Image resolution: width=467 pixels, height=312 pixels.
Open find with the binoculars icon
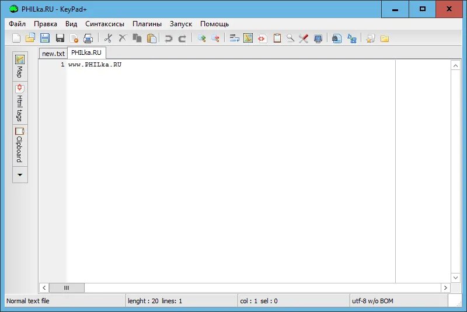click(337, 38)
